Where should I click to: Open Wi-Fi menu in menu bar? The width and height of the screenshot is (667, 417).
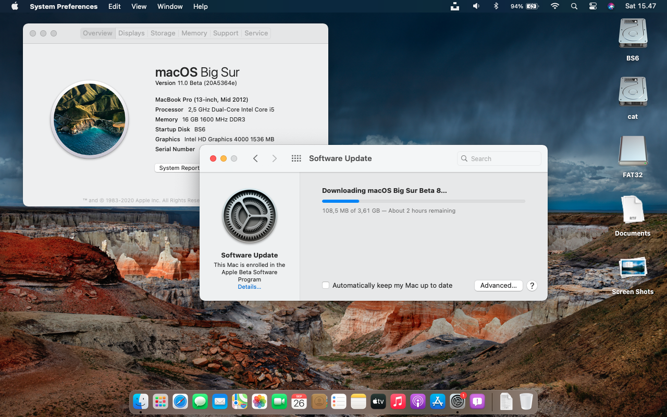coord(555,6)
